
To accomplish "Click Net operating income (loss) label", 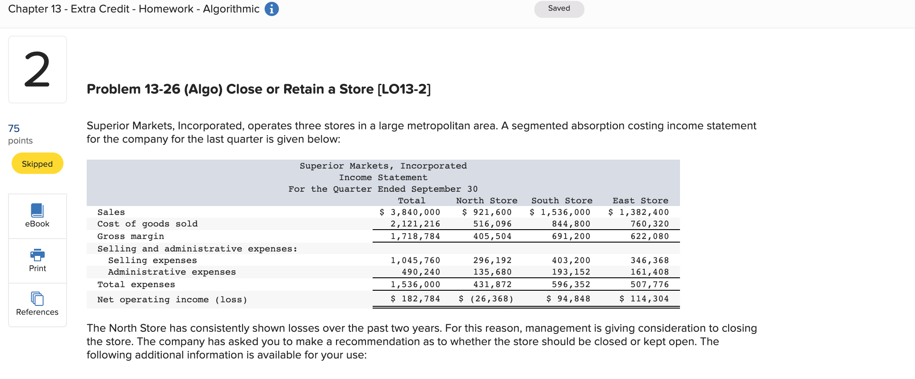I will tap(172, 300).
